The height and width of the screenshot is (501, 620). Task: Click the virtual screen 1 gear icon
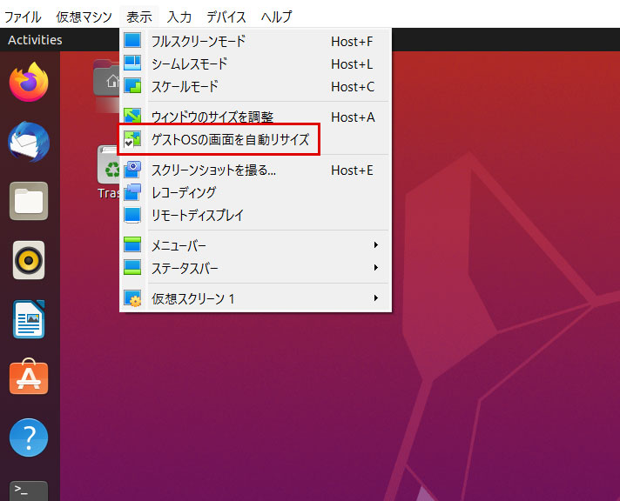click(x=132, y=298)
